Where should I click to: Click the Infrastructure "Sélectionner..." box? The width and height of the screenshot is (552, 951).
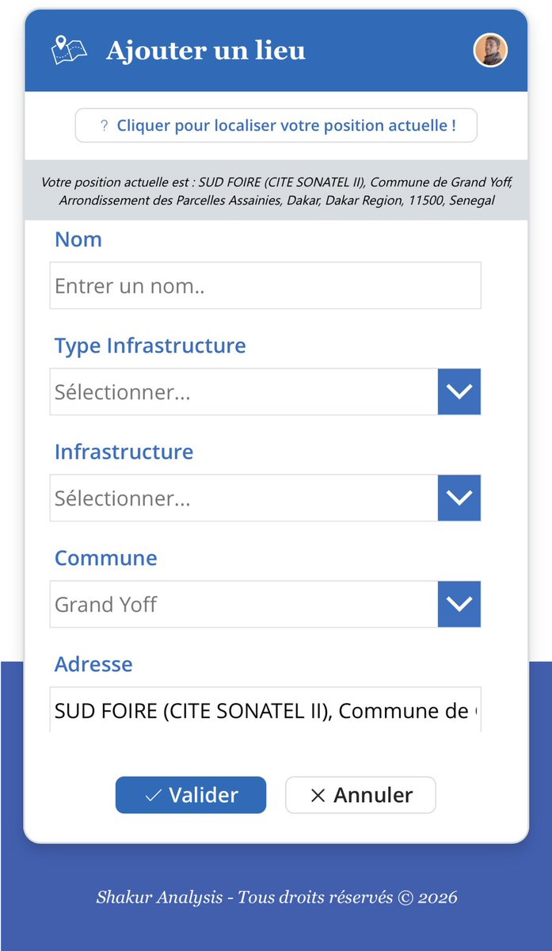click(x=244, y=498)
